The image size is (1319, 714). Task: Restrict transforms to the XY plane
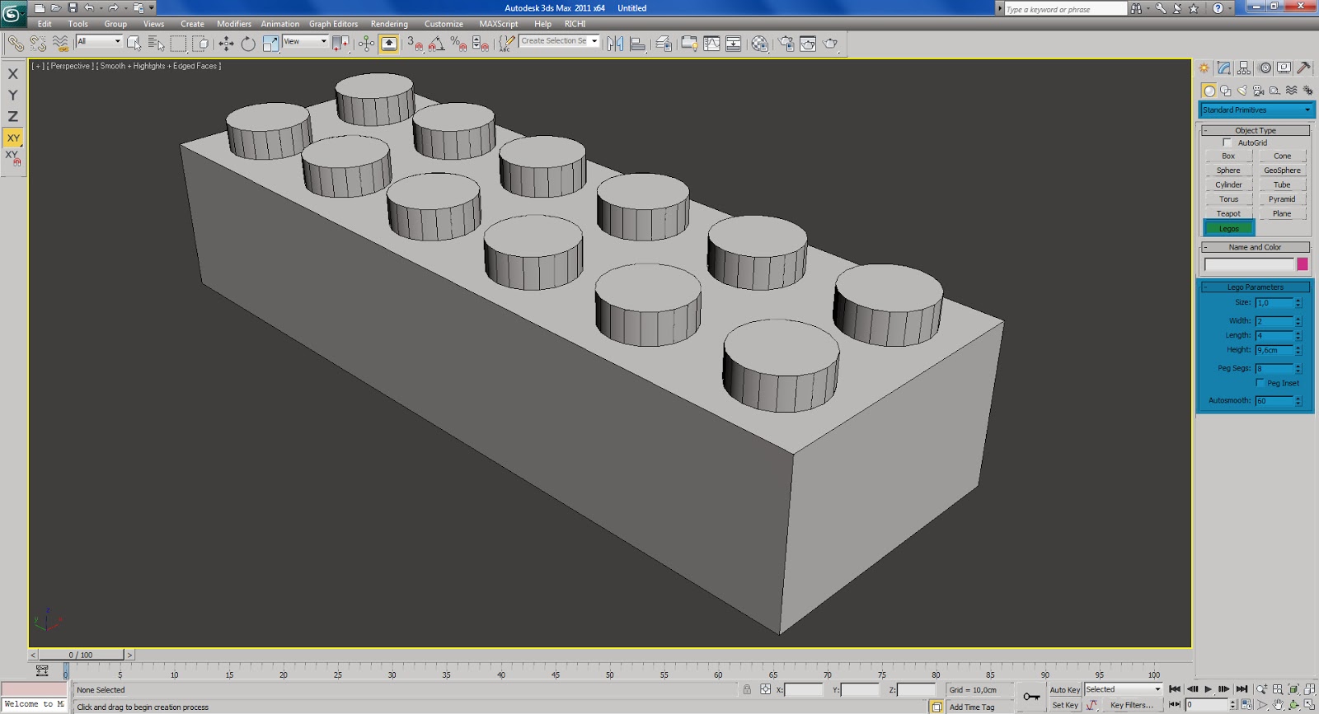[x=13, y=138]
